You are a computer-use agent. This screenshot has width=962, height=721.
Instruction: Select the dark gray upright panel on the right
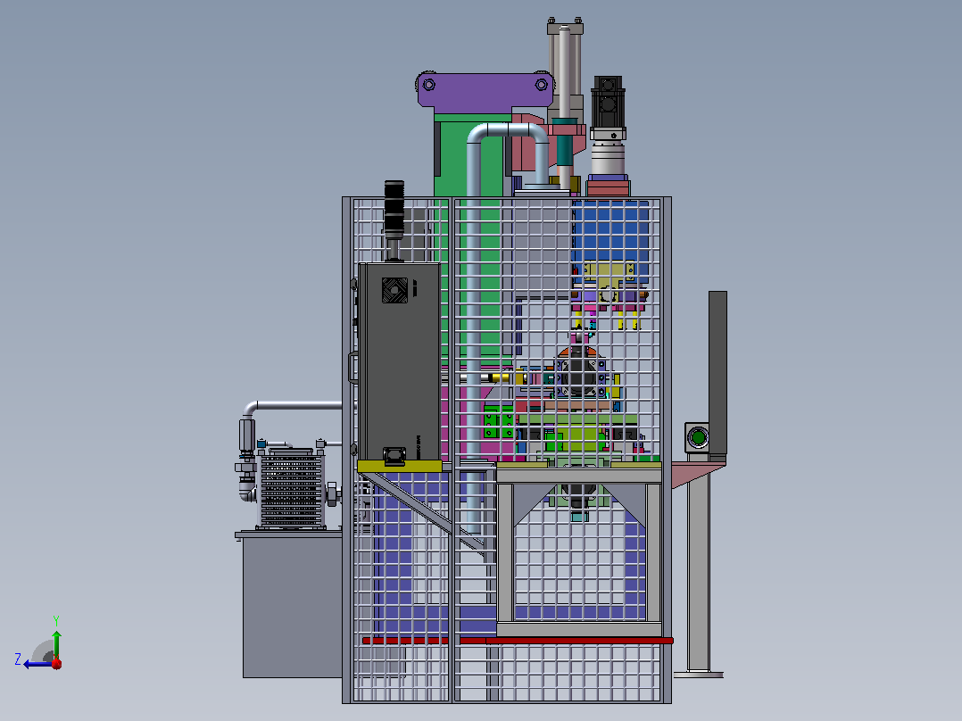tap(717, 373)
